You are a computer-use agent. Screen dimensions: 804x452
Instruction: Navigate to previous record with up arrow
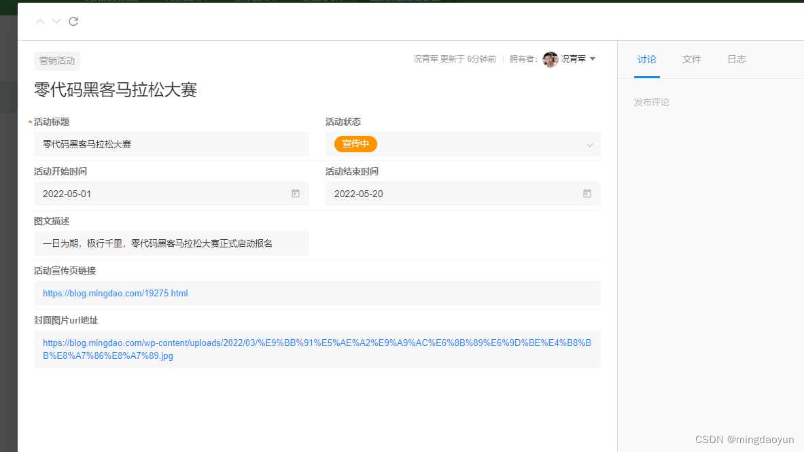click(39, 21)
